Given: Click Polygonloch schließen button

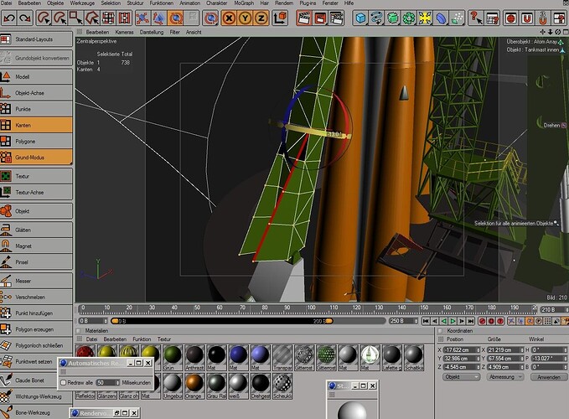Looking at the screenshot, I should [x=36, y=345].
